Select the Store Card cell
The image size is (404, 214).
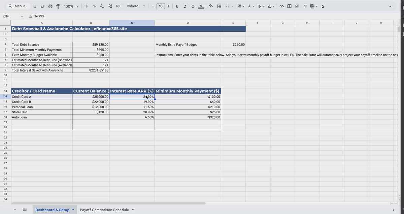click(x=42, y=112)
